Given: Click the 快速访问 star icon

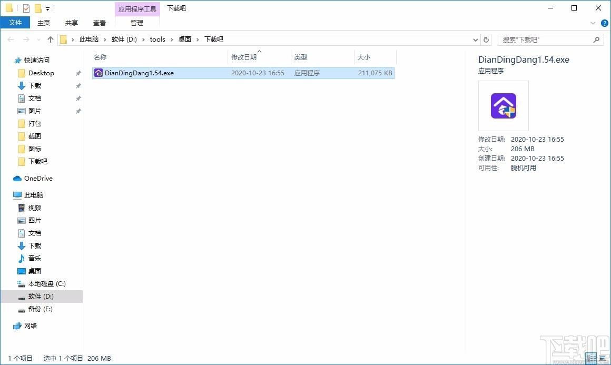Looking at the screenshot, I should tap(17, 61).
